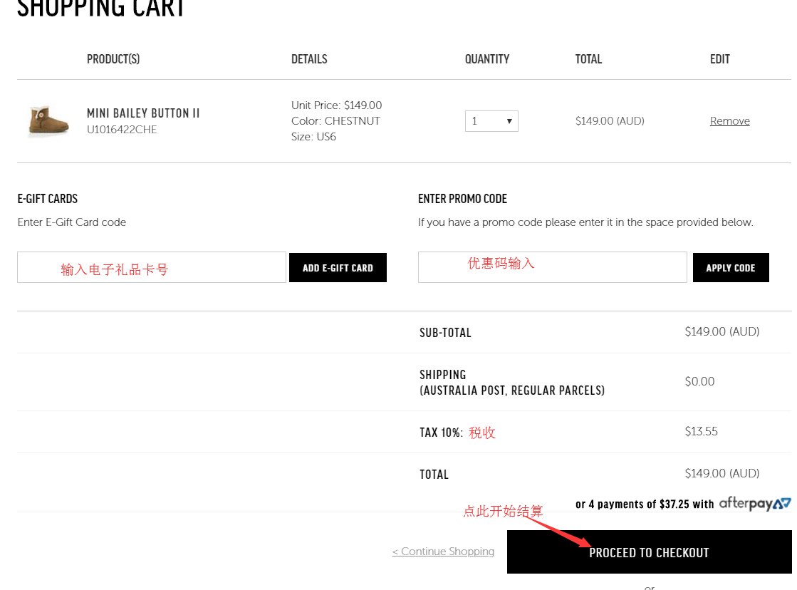Click the QUANTITY column header

[x=487, y=59]
